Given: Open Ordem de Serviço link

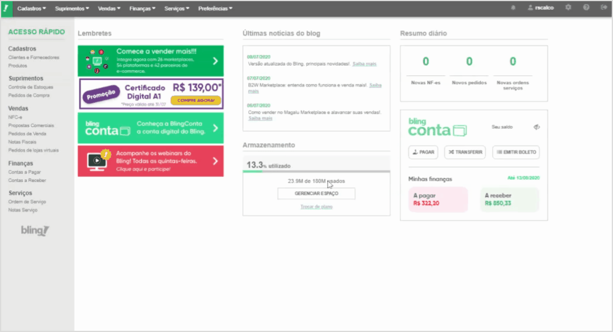Looking at the screenshot, I should click(27, 202).
